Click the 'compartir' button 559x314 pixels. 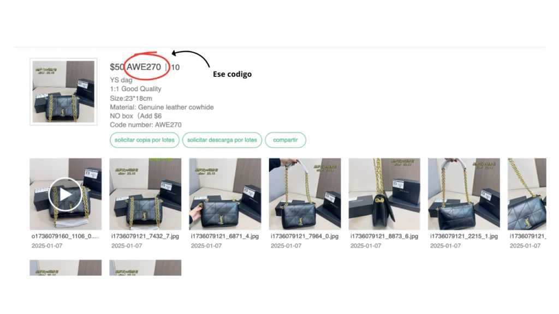(285, 140)
